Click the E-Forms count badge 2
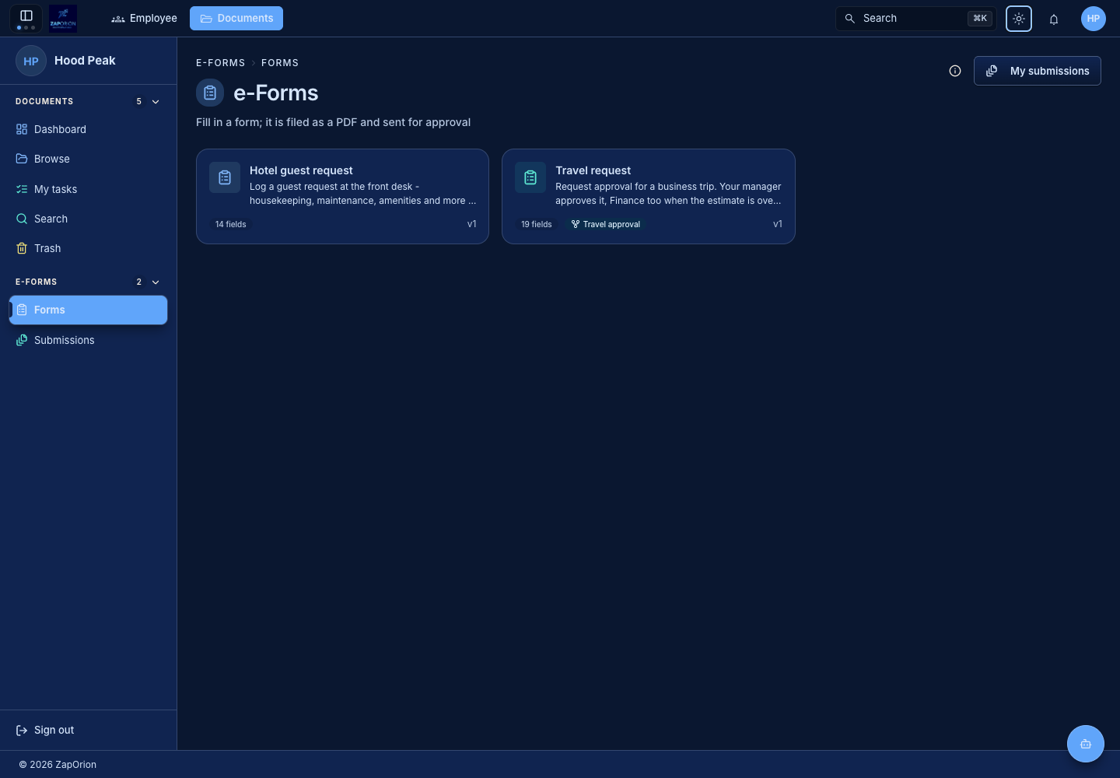Screen dimensions: 1120x778 139,282
